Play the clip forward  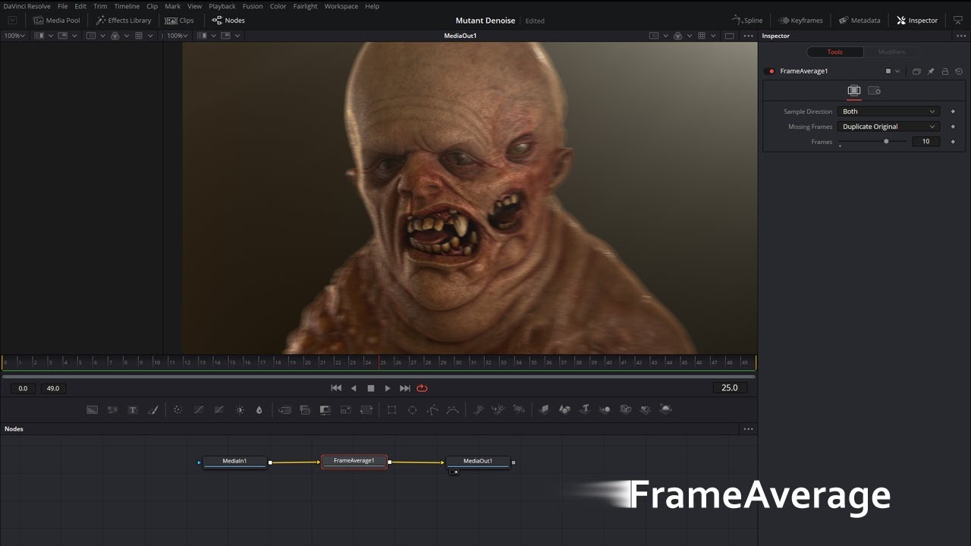pyautogui.click(x=388, y=388)
